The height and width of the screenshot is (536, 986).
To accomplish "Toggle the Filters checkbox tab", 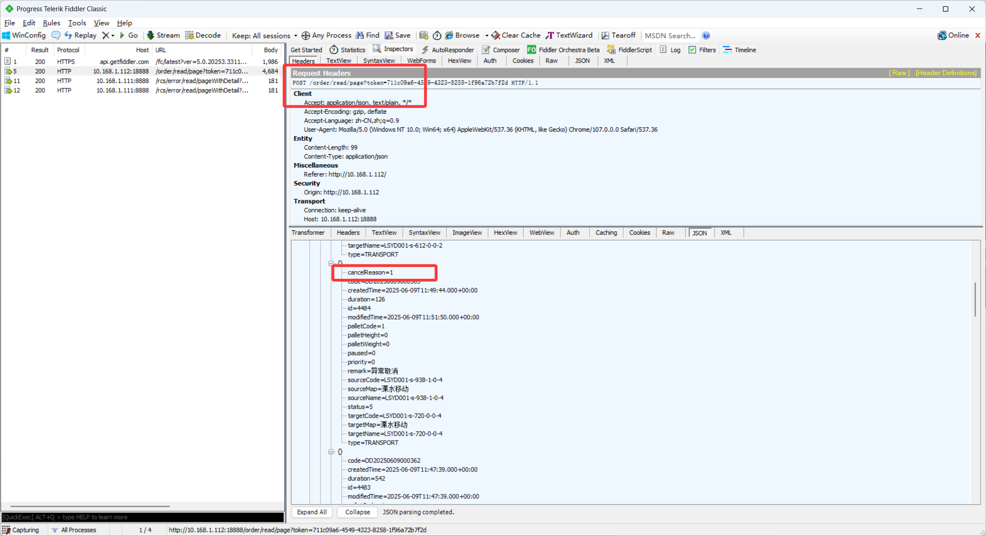I will coord(702,50).
